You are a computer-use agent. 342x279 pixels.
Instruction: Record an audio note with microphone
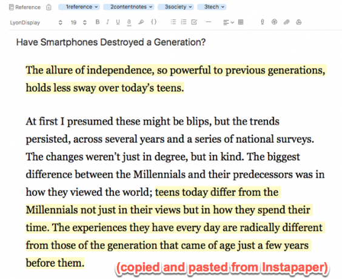[263, 22]
